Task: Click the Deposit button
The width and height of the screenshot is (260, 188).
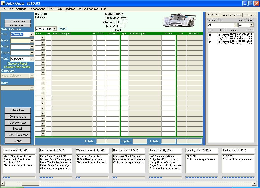Action: 18,129
